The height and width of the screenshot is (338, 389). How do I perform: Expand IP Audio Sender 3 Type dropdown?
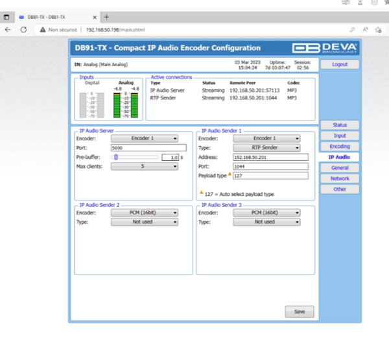click(x=266, y=222)
